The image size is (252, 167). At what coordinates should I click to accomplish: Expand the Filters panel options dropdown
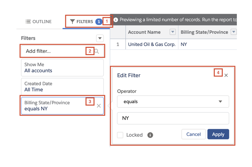(100, 38)
